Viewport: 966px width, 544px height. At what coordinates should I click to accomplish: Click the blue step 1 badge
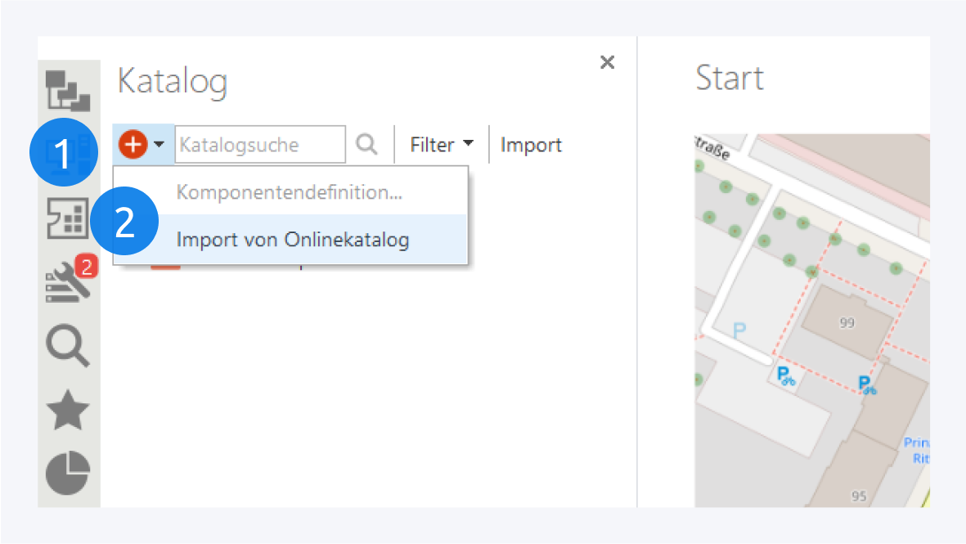click(63, 154)
